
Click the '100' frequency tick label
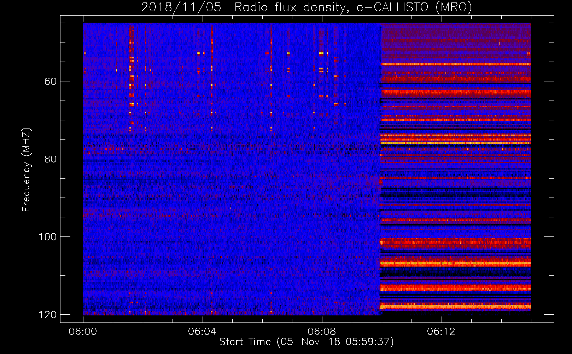tap(47, 237)
